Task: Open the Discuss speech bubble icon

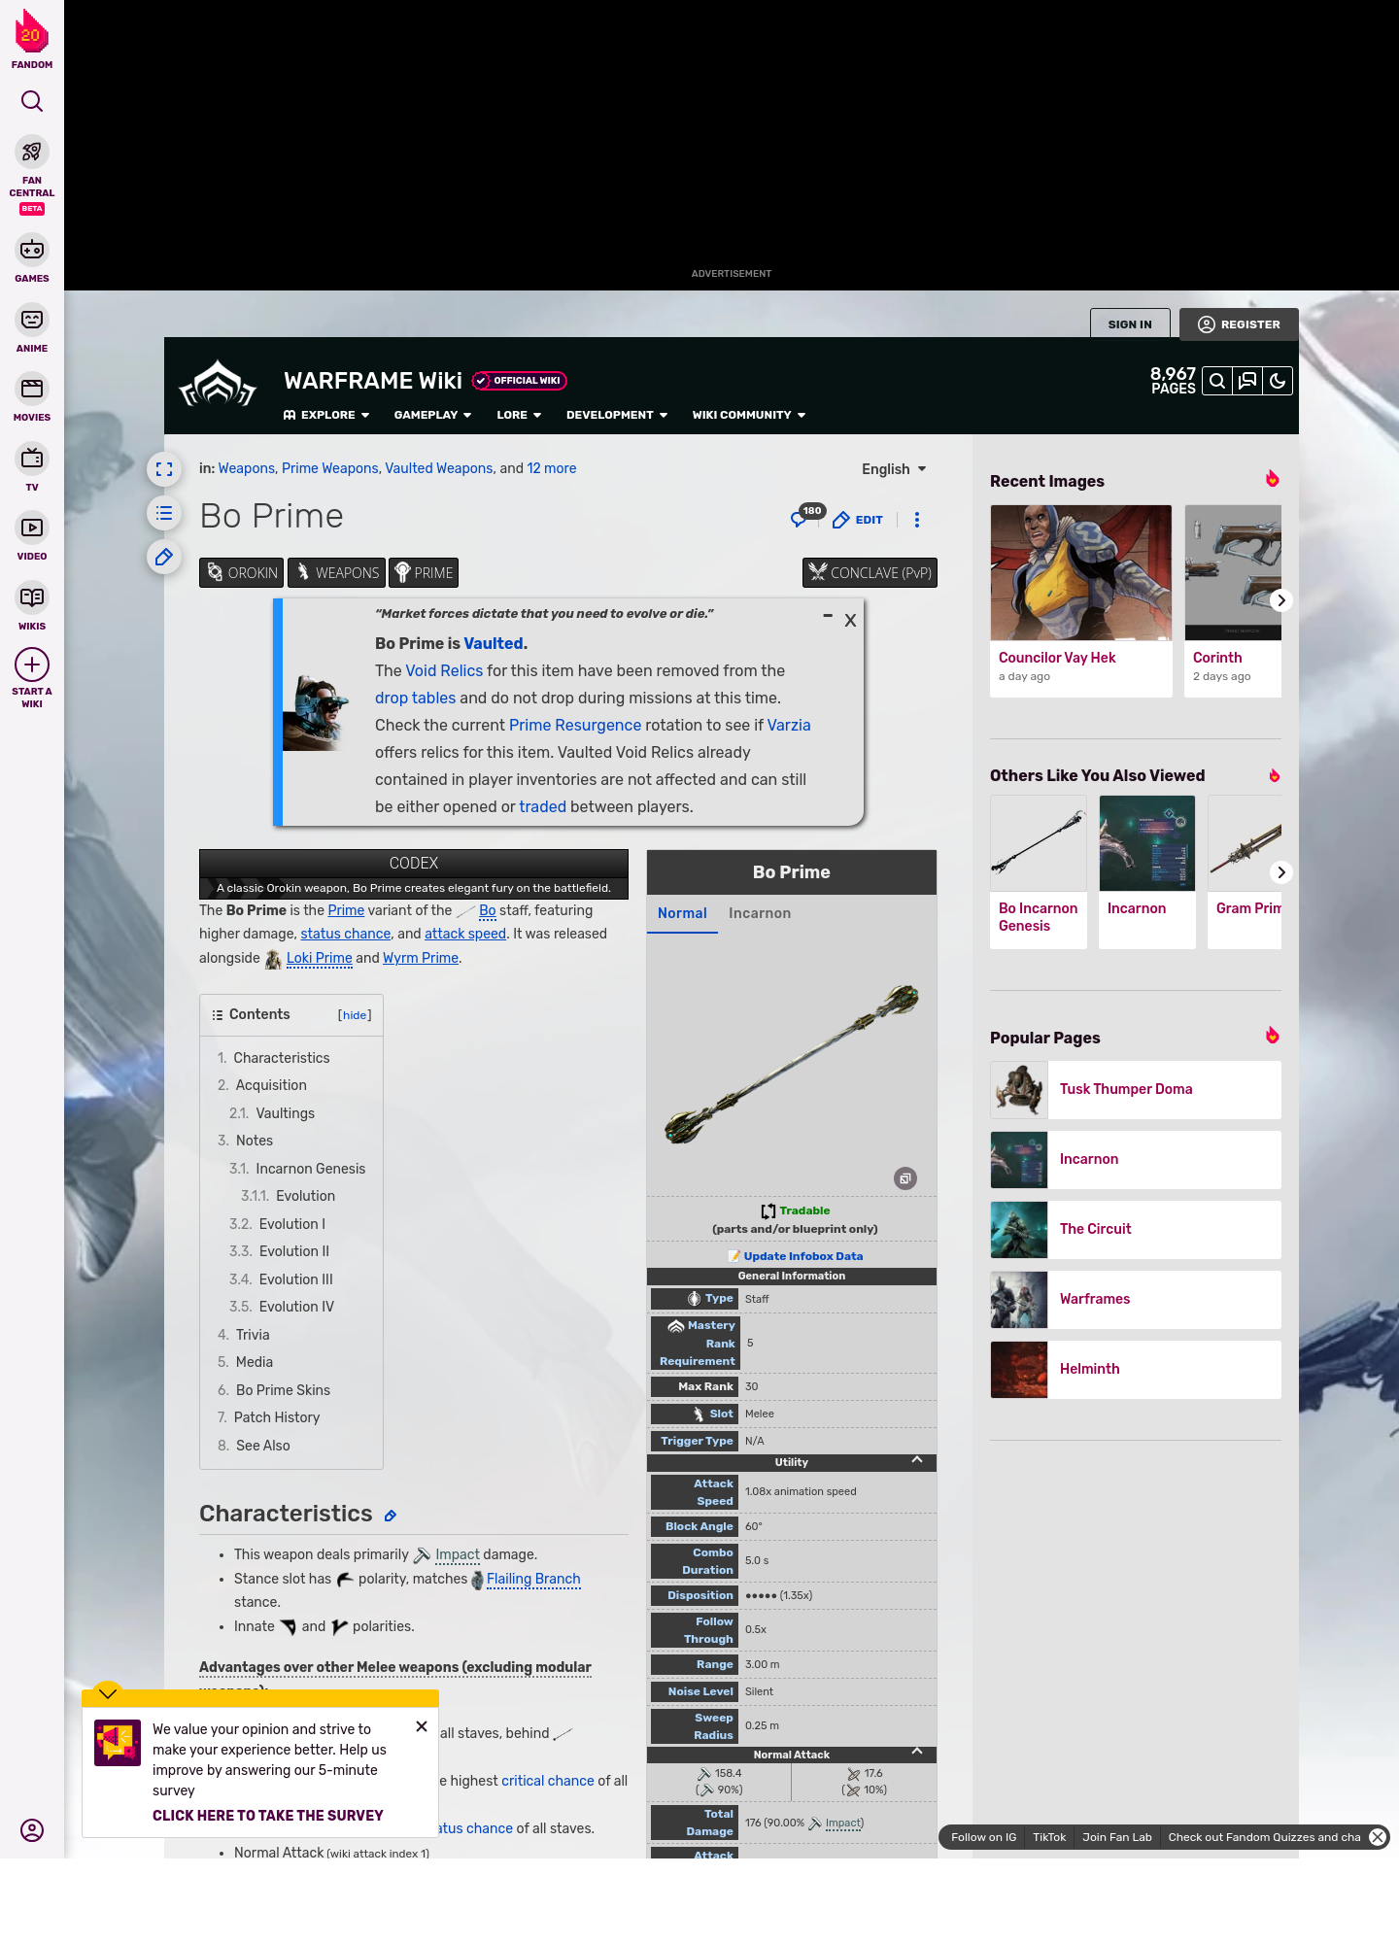Action: (x=1247, y=381)
